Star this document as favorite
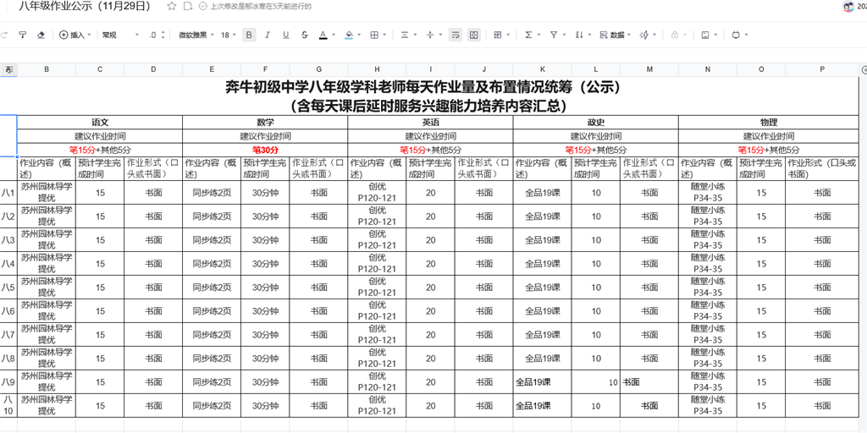Image resolution: width=867 pixels, height=433 pixels. (172, 7)
